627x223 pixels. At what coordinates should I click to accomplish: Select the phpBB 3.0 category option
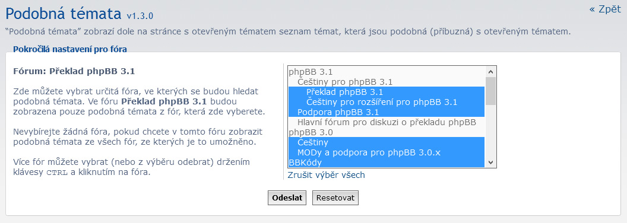pos(387,132)
